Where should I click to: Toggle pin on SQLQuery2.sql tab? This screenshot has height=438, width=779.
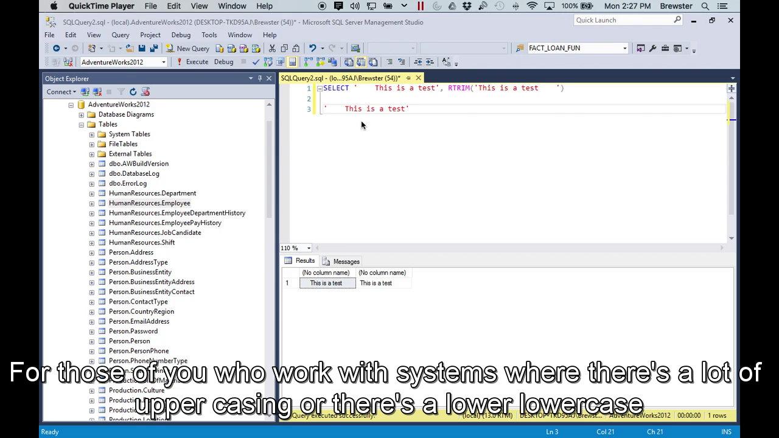(x=408, y=78)
